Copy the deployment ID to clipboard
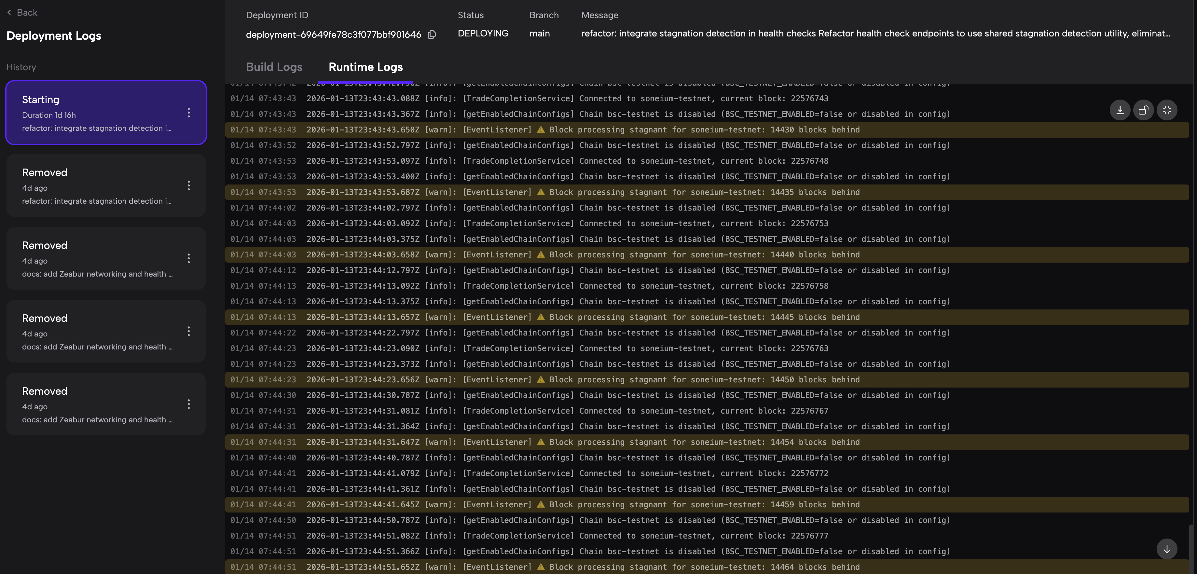Screen dimensions: 1197x574 (x=432, y=34)
